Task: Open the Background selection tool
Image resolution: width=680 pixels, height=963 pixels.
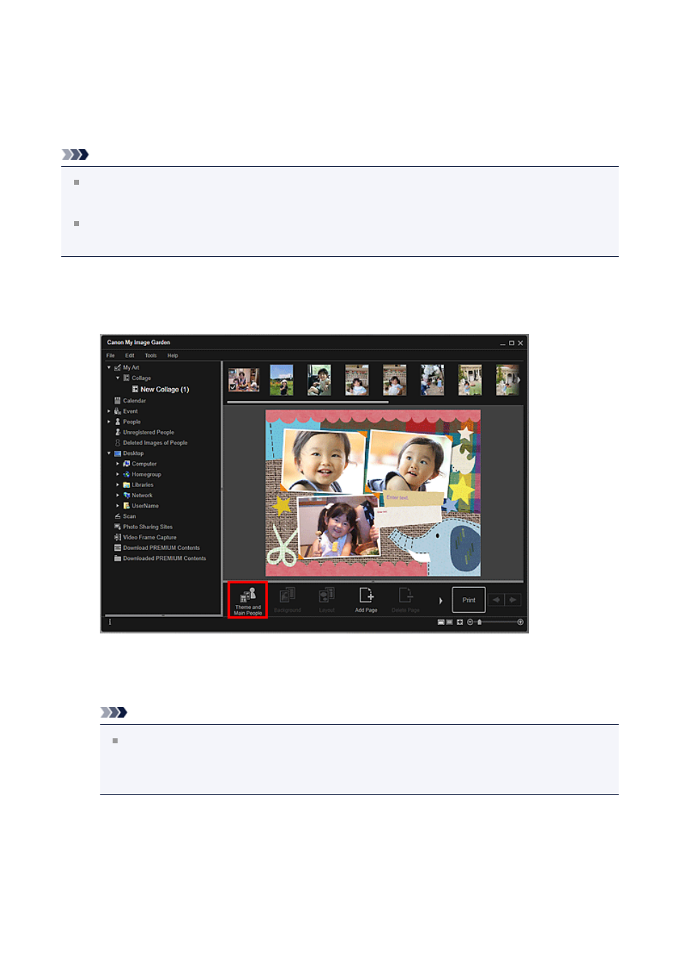Action: [287, 600]
